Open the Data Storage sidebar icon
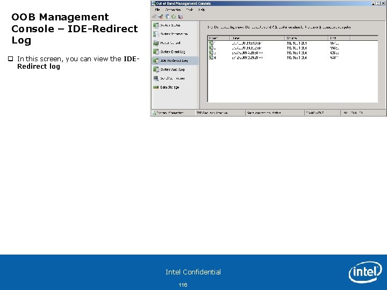387x290 pixels. (x=156, y=88)
